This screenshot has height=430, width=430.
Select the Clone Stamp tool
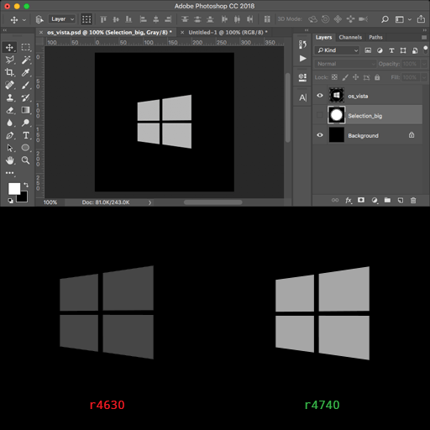9,97
